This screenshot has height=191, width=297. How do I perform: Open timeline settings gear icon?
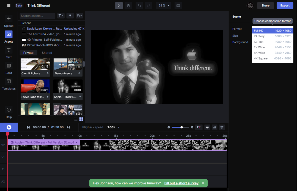coord(222,127)
